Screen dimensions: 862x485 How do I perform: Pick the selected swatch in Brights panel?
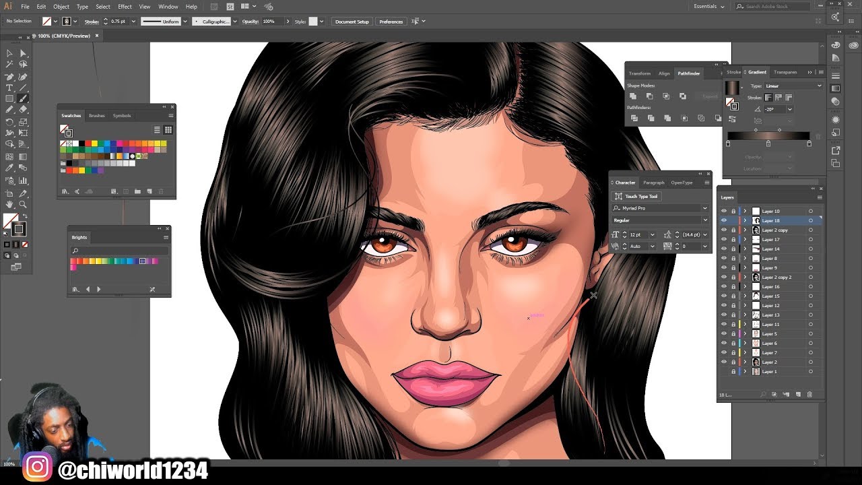pos(142,261)
